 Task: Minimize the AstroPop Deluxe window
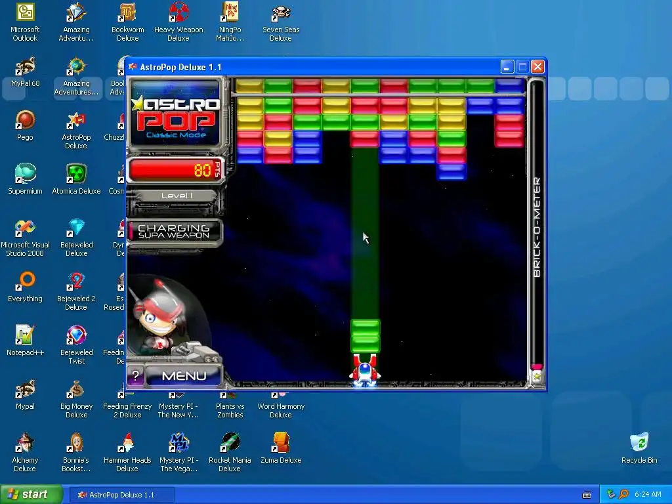coord(507,67)
